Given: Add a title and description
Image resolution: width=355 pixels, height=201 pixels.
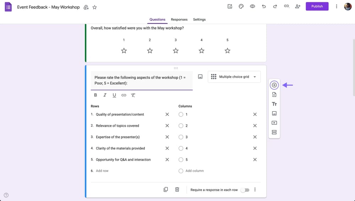Looking at the screenshot, I should pos(274,104).
